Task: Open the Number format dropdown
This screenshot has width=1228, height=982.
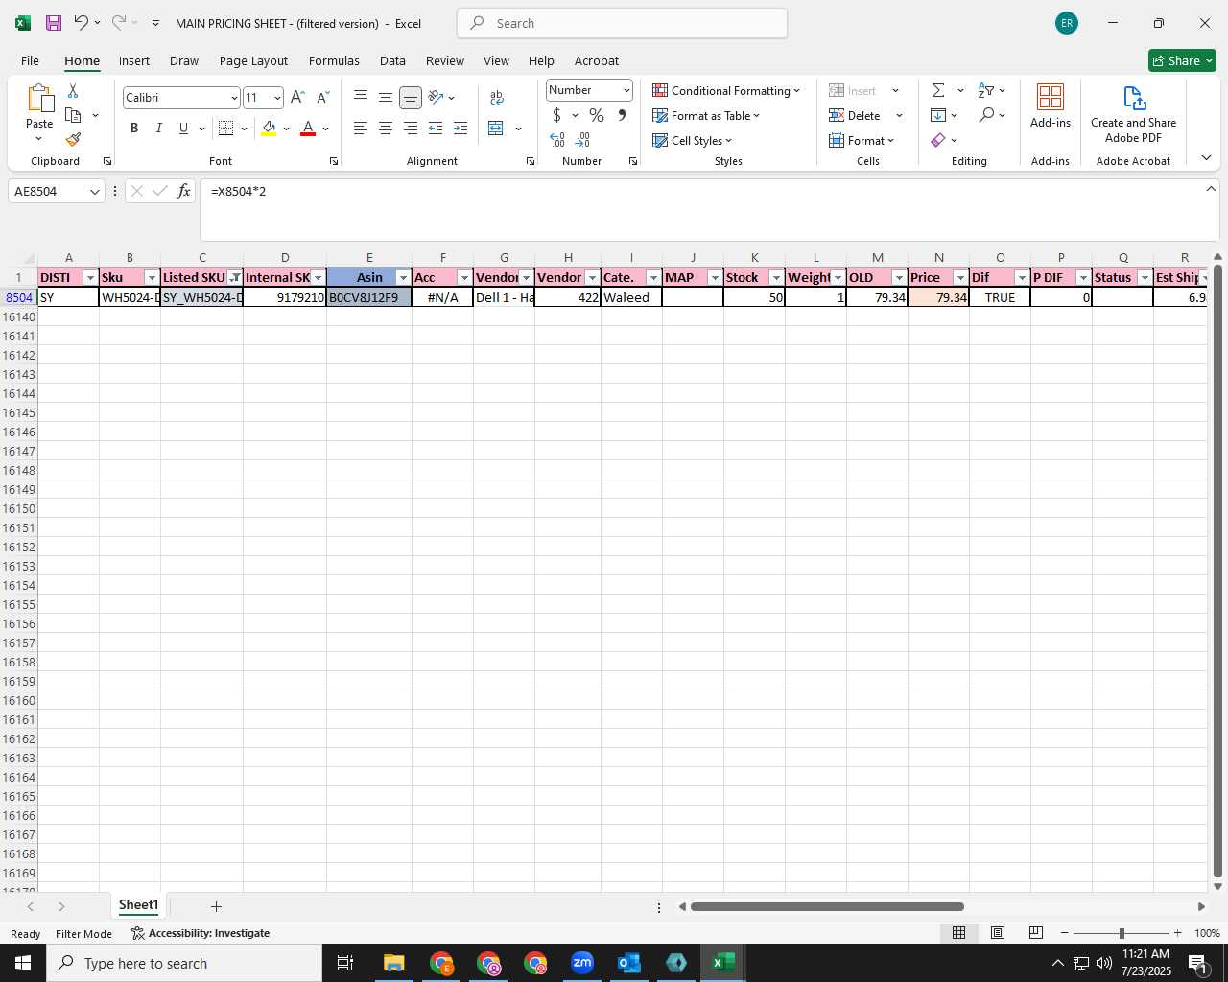Action: [626, 90]
